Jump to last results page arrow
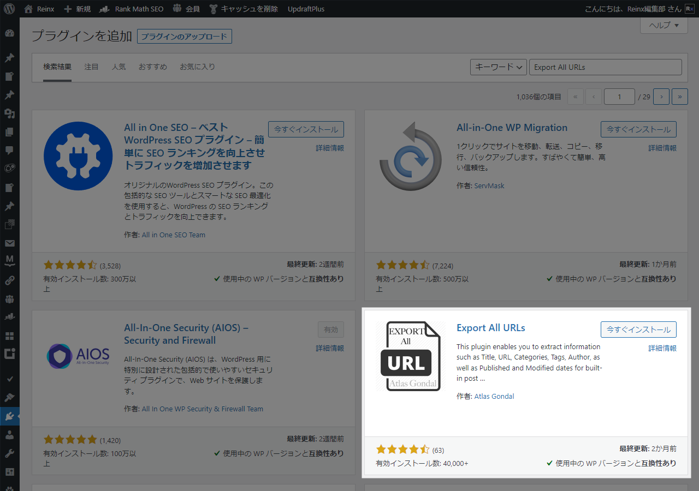 click(679, 97)
